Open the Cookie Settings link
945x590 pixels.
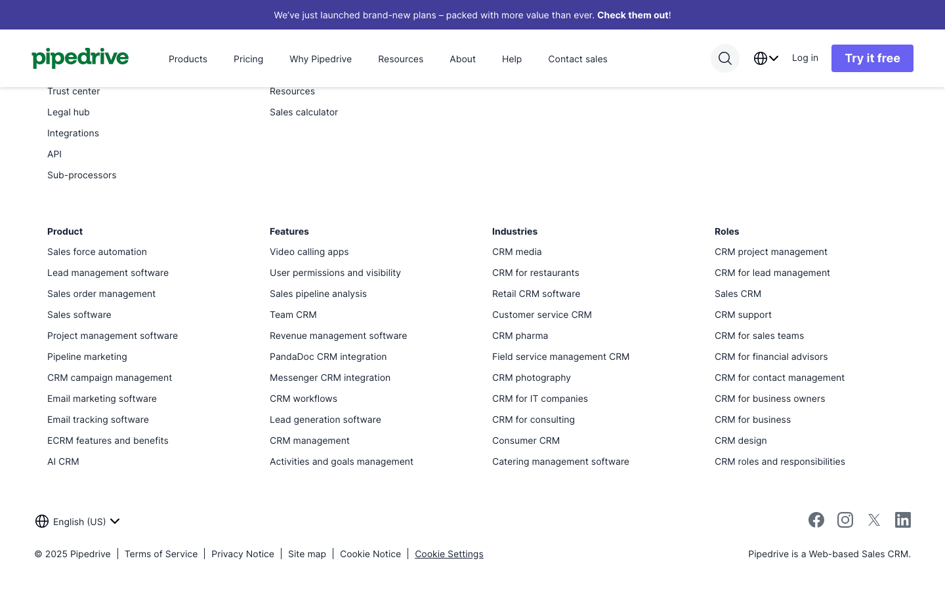pyautogui.click(x=449, y=554)
